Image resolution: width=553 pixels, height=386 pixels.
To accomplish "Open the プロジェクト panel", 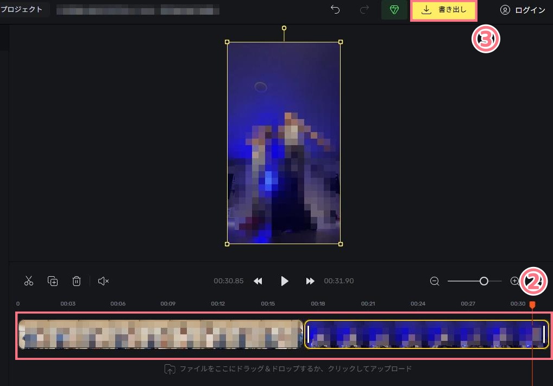I will [x=23, y=9].
